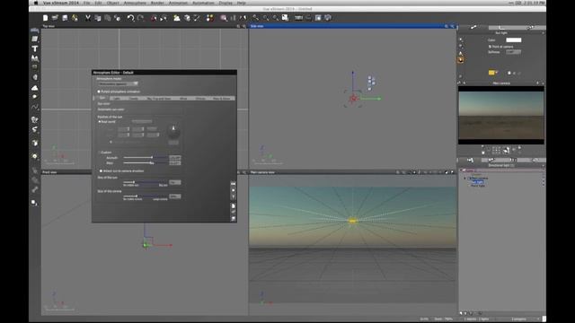Image resolution: width=575 pixels, height=323 pixels.
Task: Click the New file icon in top toolbar
Action: [x=45, y=18]
